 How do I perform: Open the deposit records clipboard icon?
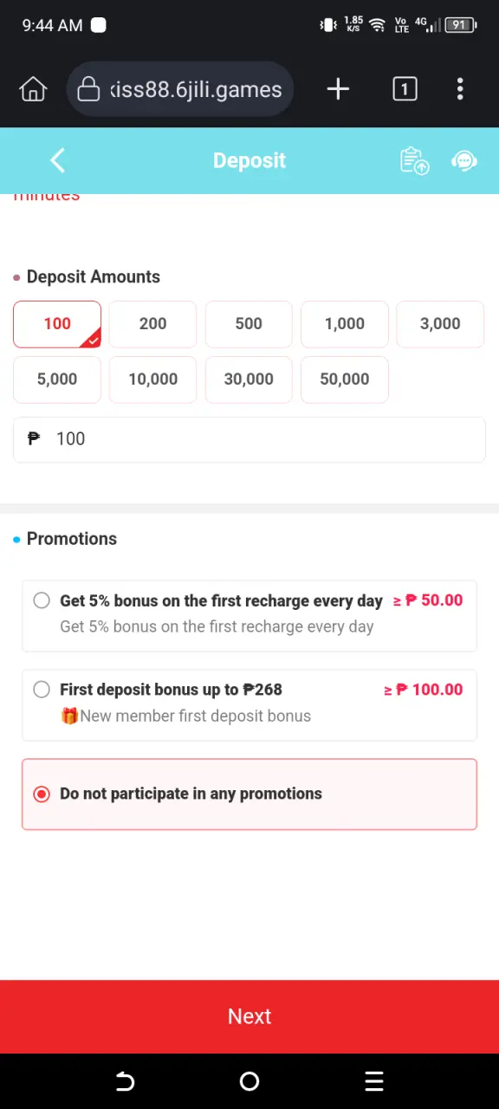414,160
